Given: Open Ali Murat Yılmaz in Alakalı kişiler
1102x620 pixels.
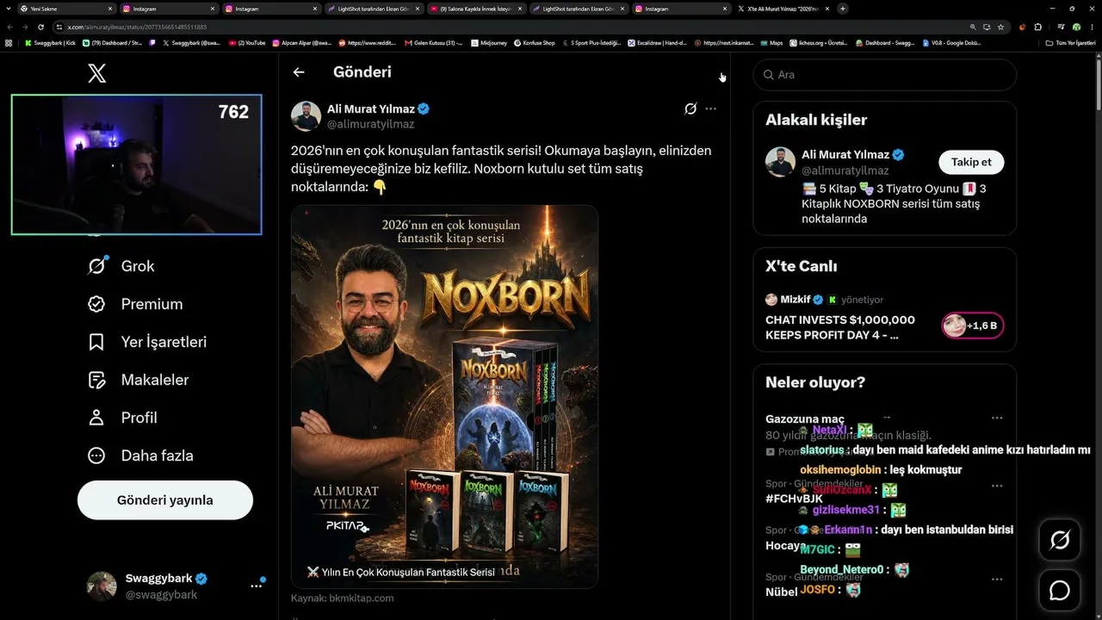Looking at the screenshot, I should [x=845, y=155].
